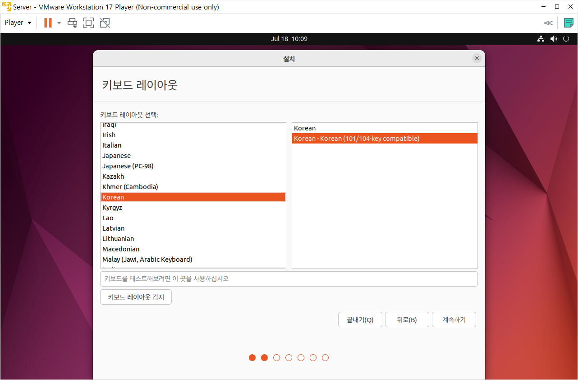Open the VMware notes/message icon

(x=569, y=23)
